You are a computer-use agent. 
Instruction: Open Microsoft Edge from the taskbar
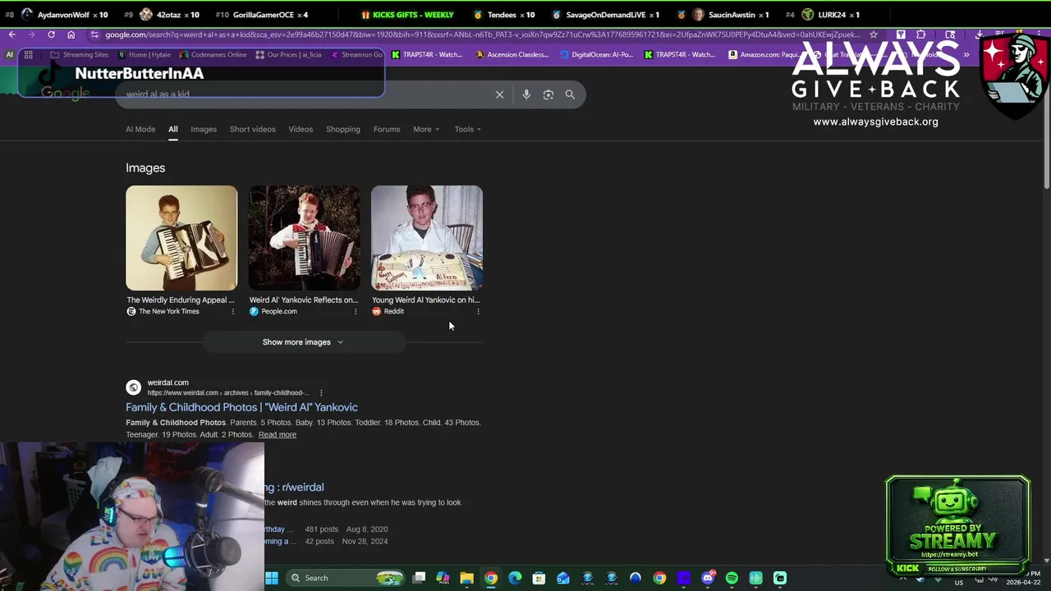tap(515, 578)
